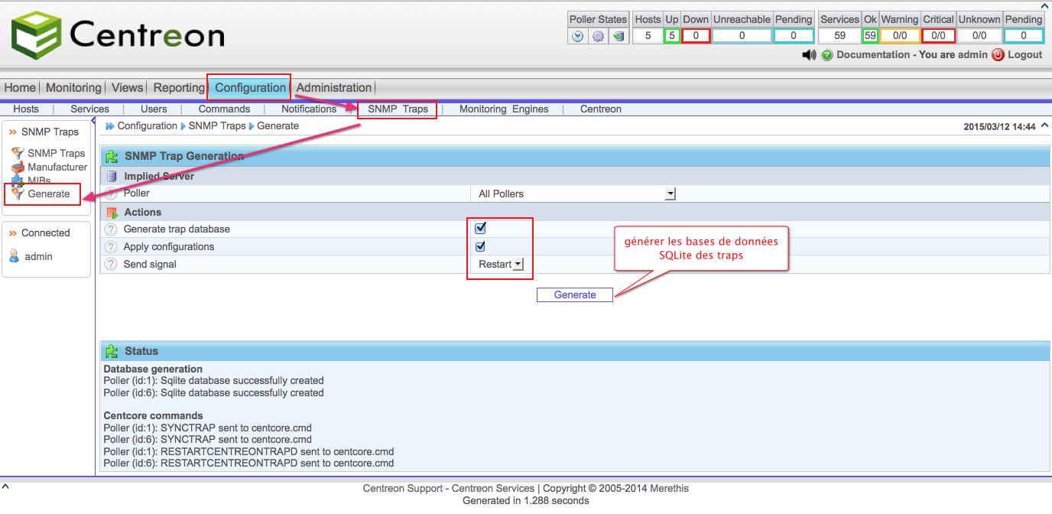
Task: Open help via green Documentation icon
Action: coord(826,55)
